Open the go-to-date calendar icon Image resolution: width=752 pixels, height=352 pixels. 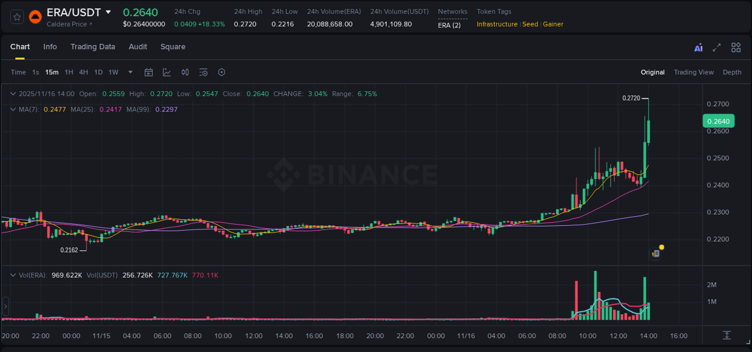pos(149,72)
